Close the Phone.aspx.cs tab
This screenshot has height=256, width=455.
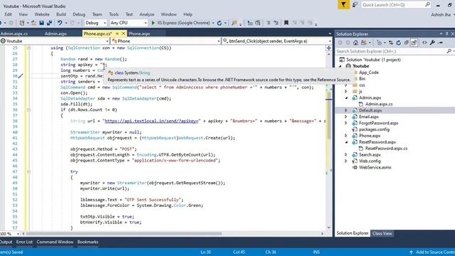123,33
